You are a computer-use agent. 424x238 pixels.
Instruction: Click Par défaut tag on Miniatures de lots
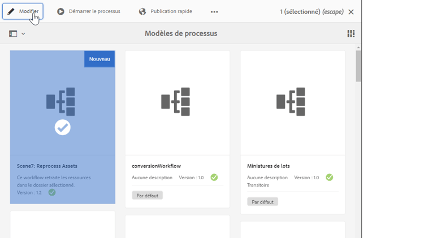(262, 202)
